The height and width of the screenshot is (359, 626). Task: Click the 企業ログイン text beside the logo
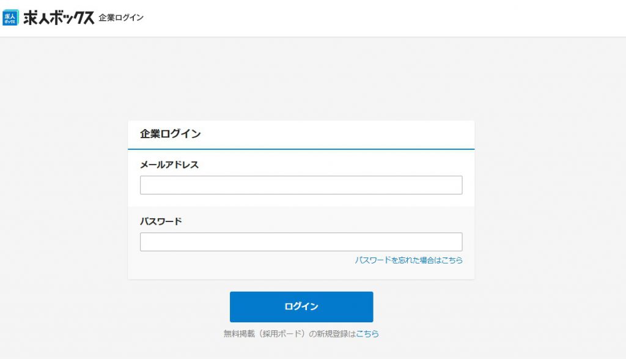coord(121,18)
